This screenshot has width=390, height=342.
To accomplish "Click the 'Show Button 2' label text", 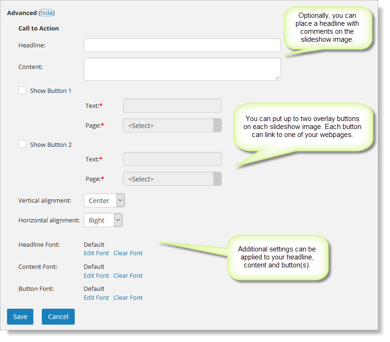I will click(51, 145).
